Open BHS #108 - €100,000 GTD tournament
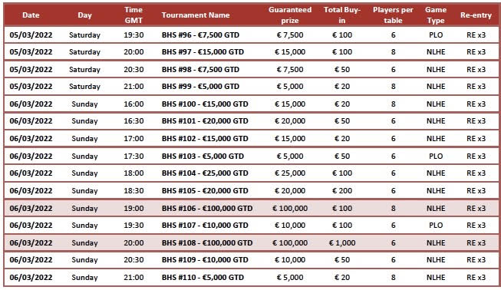 (x=207, y=242)
